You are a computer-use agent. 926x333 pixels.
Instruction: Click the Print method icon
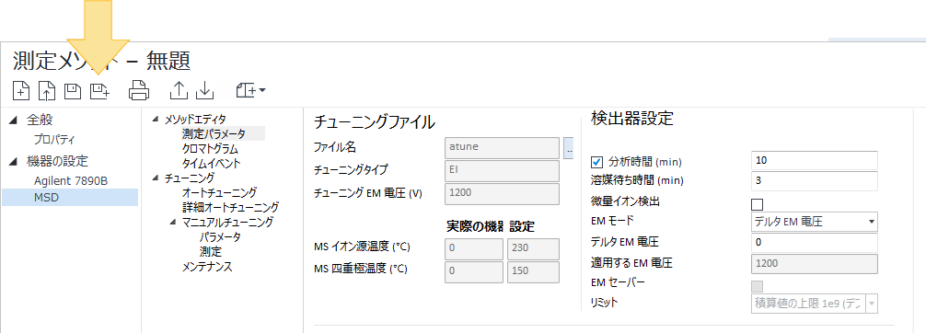(139, 90)
